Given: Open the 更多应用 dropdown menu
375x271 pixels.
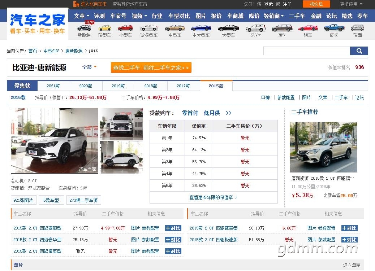Looking at the screenshot, I should click(351, 4).
